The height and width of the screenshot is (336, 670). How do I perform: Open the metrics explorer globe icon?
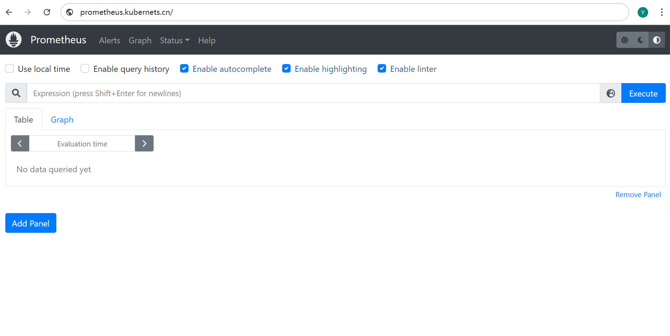click(611, 93)
